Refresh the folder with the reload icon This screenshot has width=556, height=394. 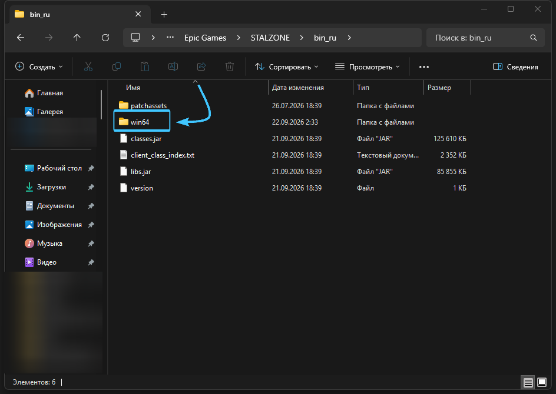[105, 38]
